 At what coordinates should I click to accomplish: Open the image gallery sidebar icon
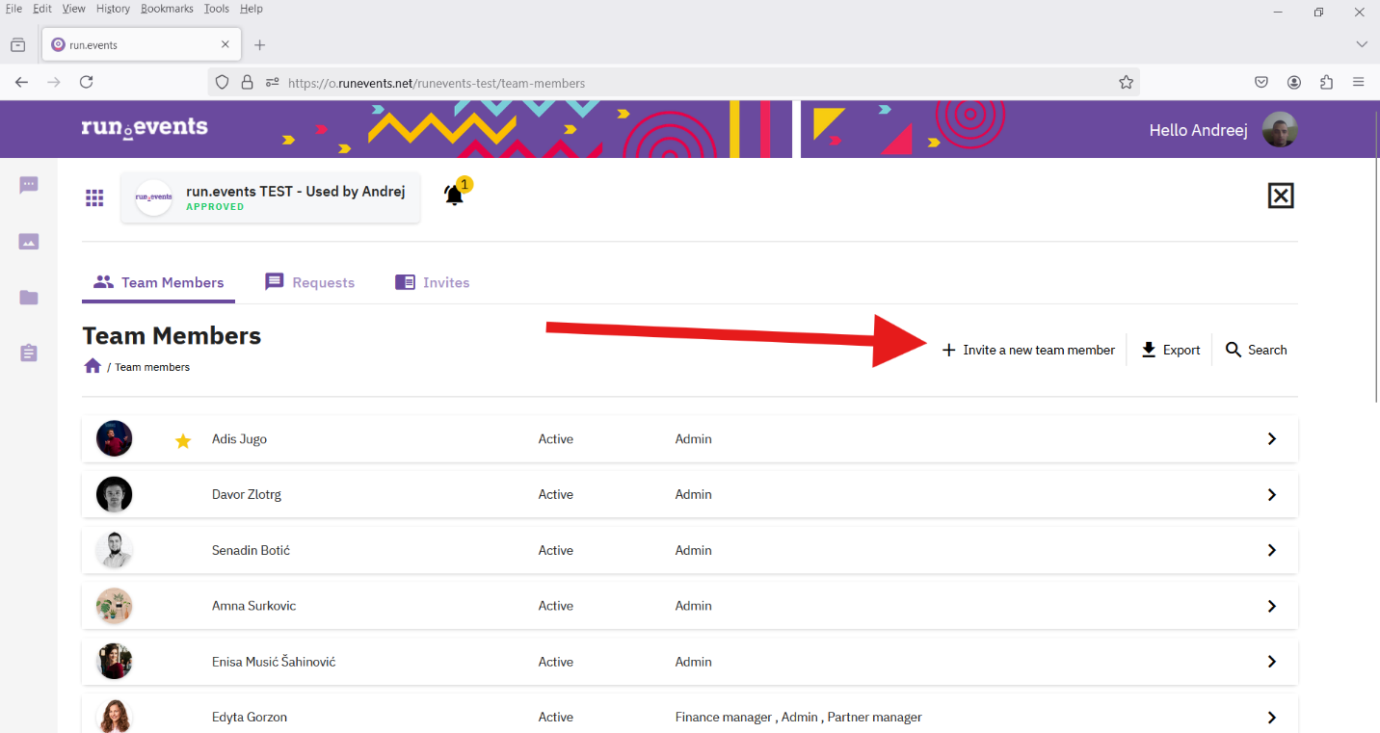click(x=29, y=242)
